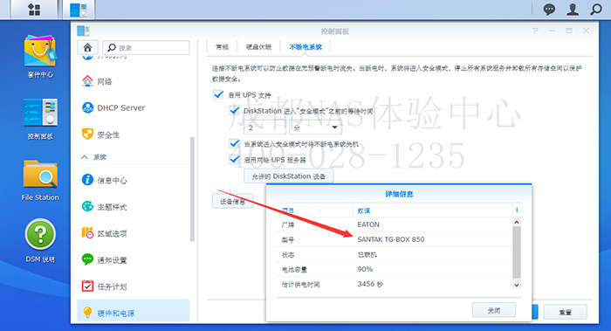The height and width of the screenshot is (331, 611).
Task: Open the 控制面板 desktop icon
Action: (40, 119)
